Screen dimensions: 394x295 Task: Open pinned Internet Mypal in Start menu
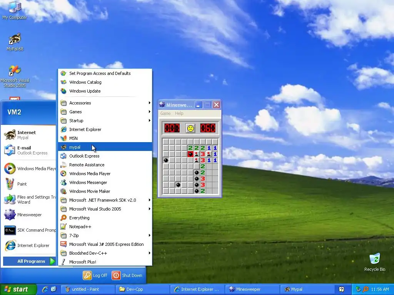[x=29, y=135]
